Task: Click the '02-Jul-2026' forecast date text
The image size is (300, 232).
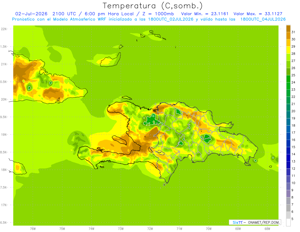Action: click(x=31, y=14)
